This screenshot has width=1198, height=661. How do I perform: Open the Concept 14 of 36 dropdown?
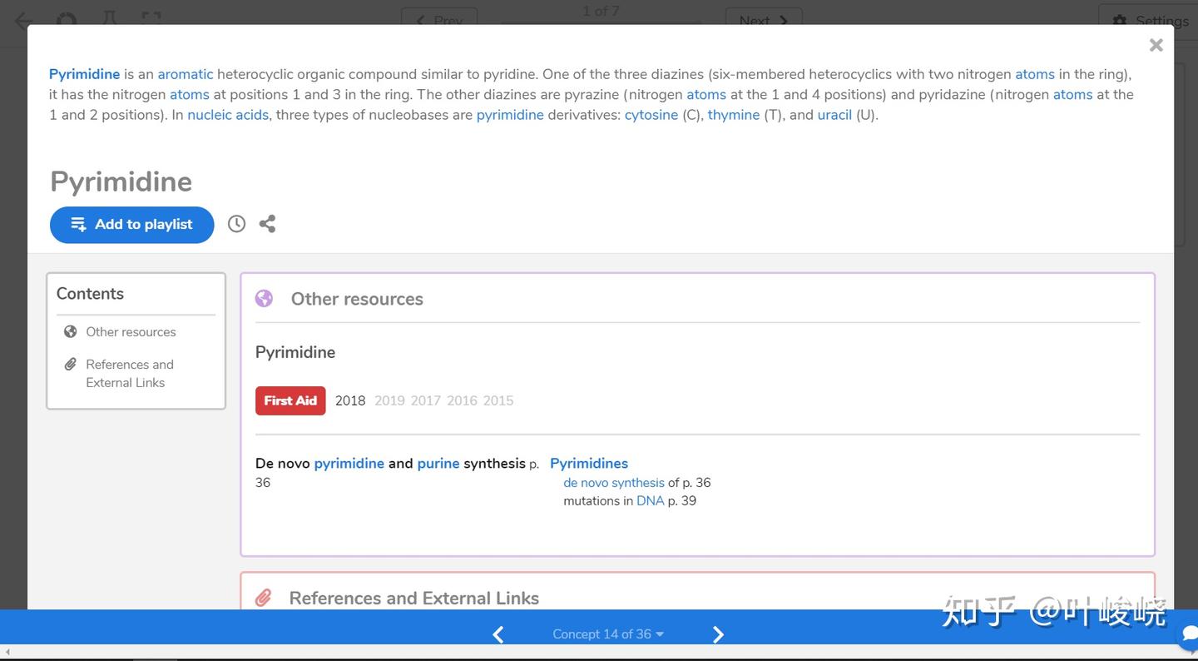pos(607,634)
